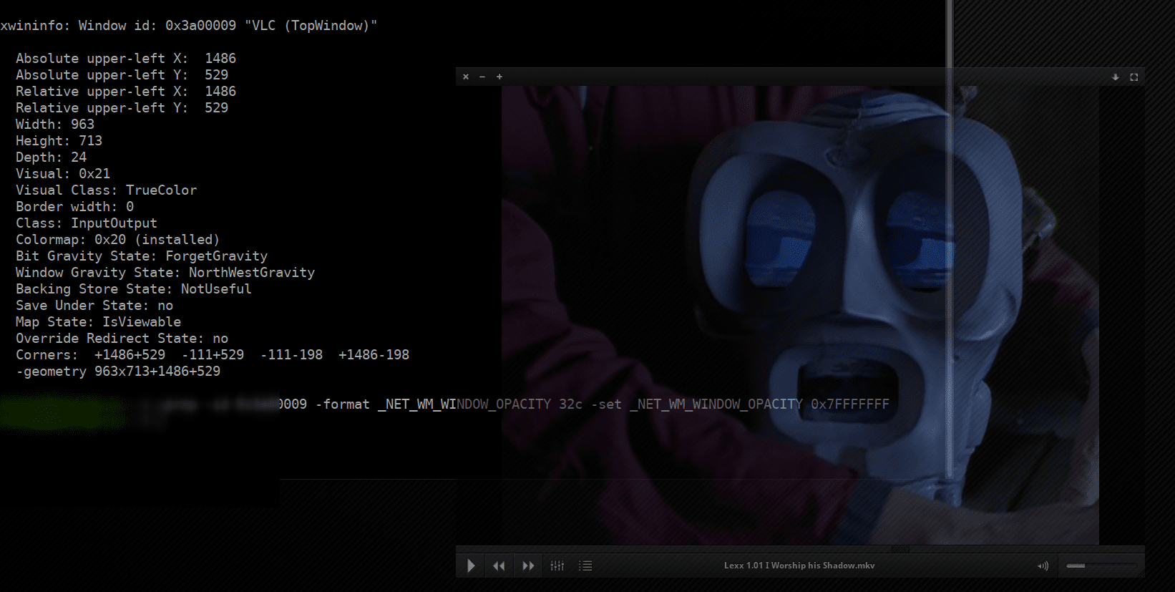
Task: Click the 'Absolute upper-left X: 1486' line
Action: pyautogui.click(x=126, y=59)
